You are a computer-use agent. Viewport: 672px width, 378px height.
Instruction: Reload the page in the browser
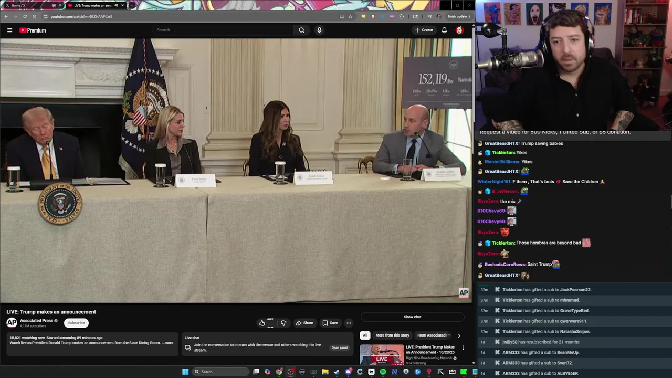coord(25,16)
